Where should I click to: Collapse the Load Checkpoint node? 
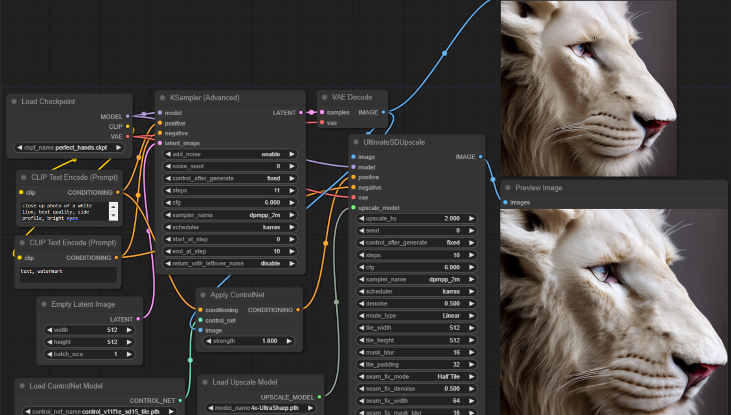(14, 101)
